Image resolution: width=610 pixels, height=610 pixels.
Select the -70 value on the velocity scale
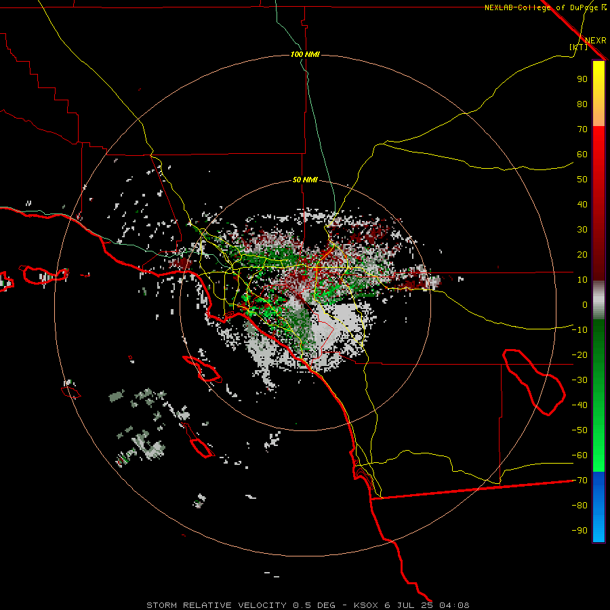coord(579,481)
